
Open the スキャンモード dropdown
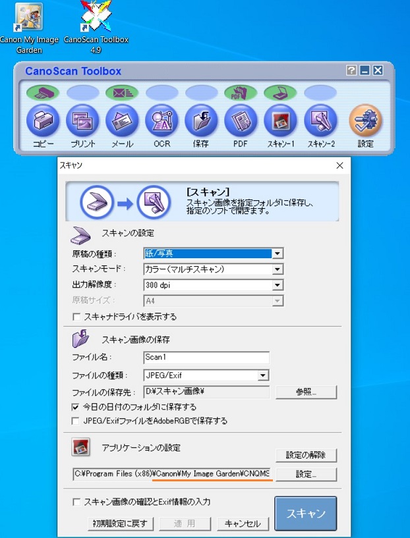pos(277,269)
